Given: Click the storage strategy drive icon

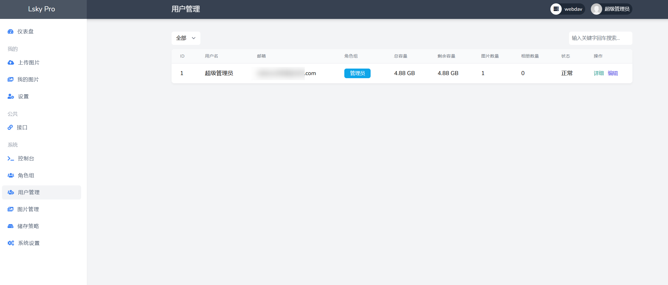Looking at the screenshot, I should tap(10, 226).
